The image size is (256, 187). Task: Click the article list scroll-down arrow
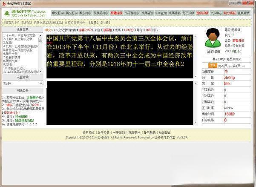coord(40,72)
